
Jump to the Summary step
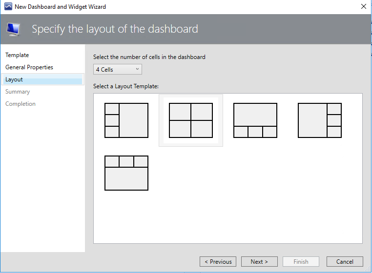click(x=18, y=92)
